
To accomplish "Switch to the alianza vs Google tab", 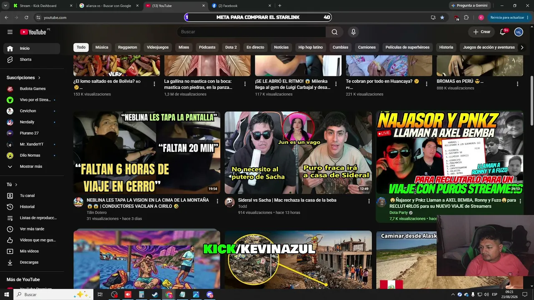I will click(x=108, y=6).
